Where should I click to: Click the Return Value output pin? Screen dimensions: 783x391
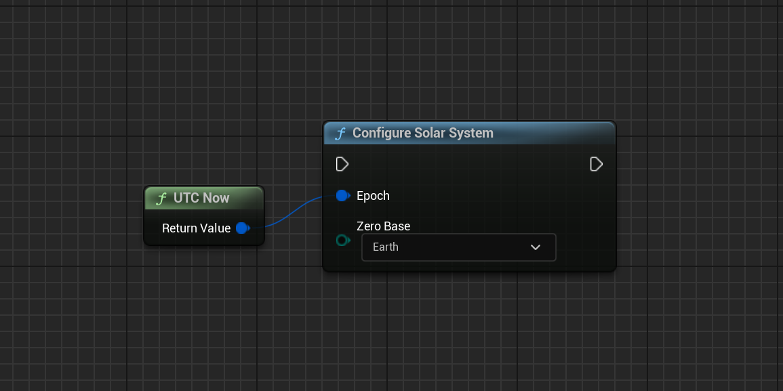[242, 228]
